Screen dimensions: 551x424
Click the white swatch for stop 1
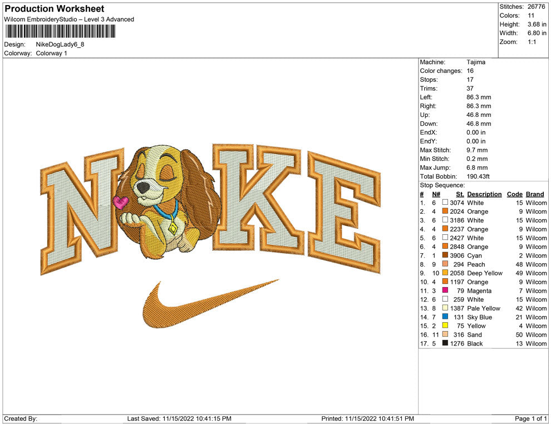pos(445,203)
